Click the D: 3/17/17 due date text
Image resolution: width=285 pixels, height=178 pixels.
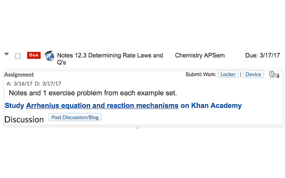pyautogui.click(x=48, y=84)
